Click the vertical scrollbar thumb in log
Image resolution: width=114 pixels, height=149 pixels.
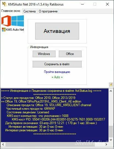(x=111, y=132)
